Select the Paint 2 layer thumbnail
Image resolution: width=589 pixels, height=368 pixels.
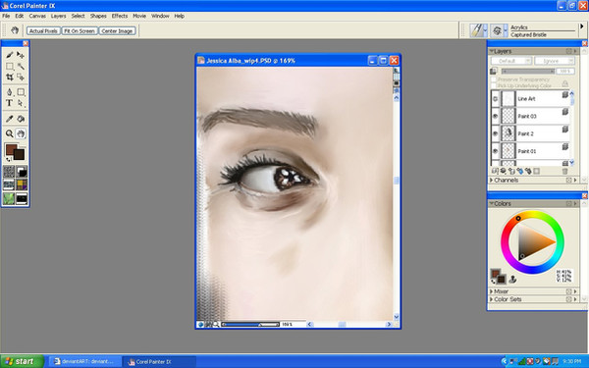(x=509, y=133)
